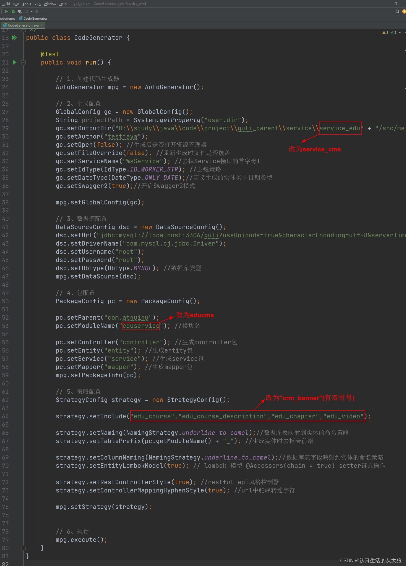Image resolution: width=406 pixels, height=566 pixels.
Task: Click "com.atguigu" parent package string
Action: click(128, 318)
